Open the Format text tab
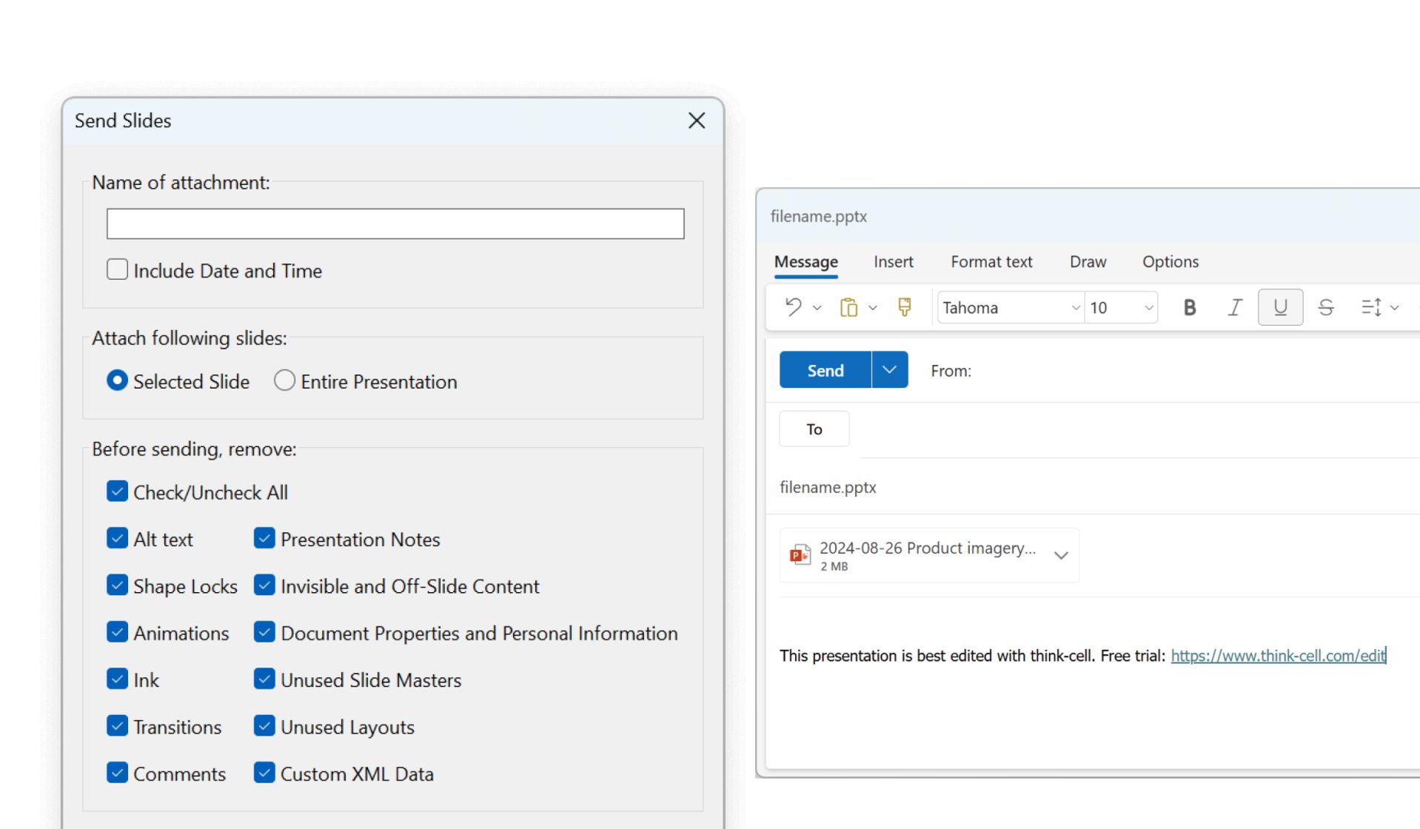This screenshot has width=1420, height=829. (991, 262)
